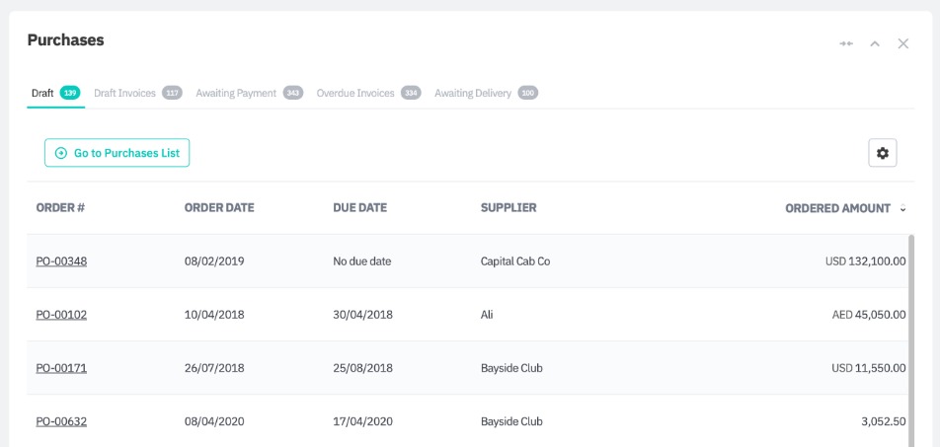Sort table by Order Date header
The height and width of the screenshot is (447, 940).
point(219,208)
